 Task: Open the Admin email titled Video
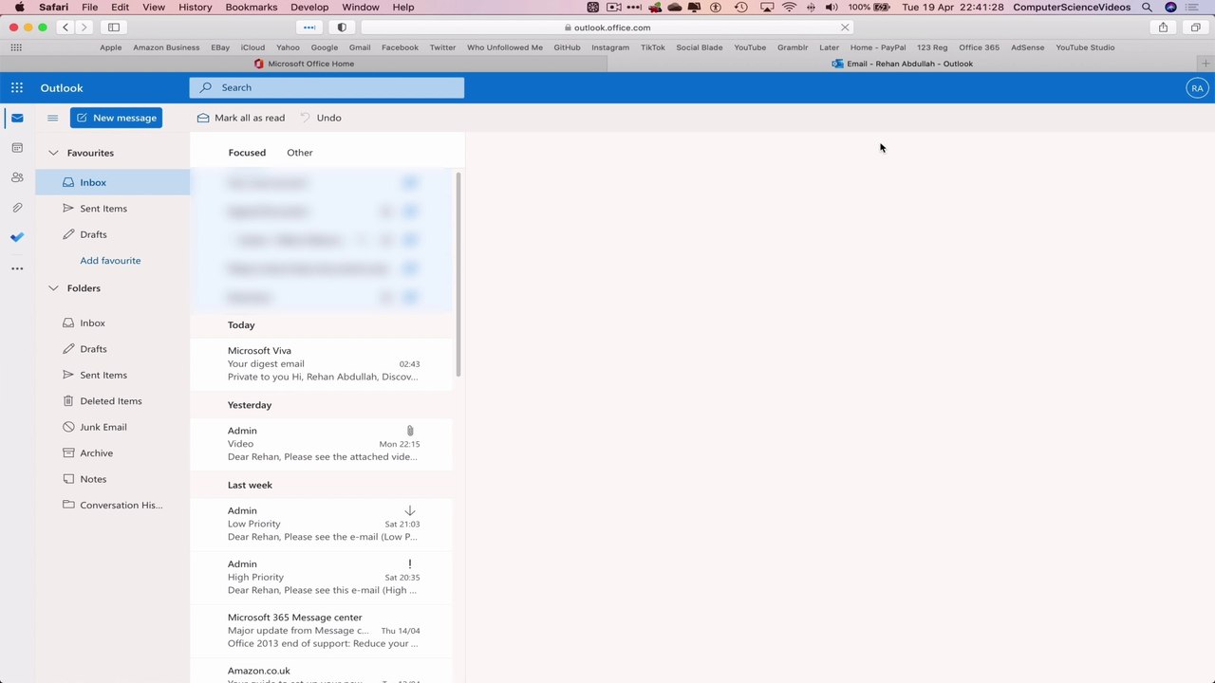coord(322,444)
